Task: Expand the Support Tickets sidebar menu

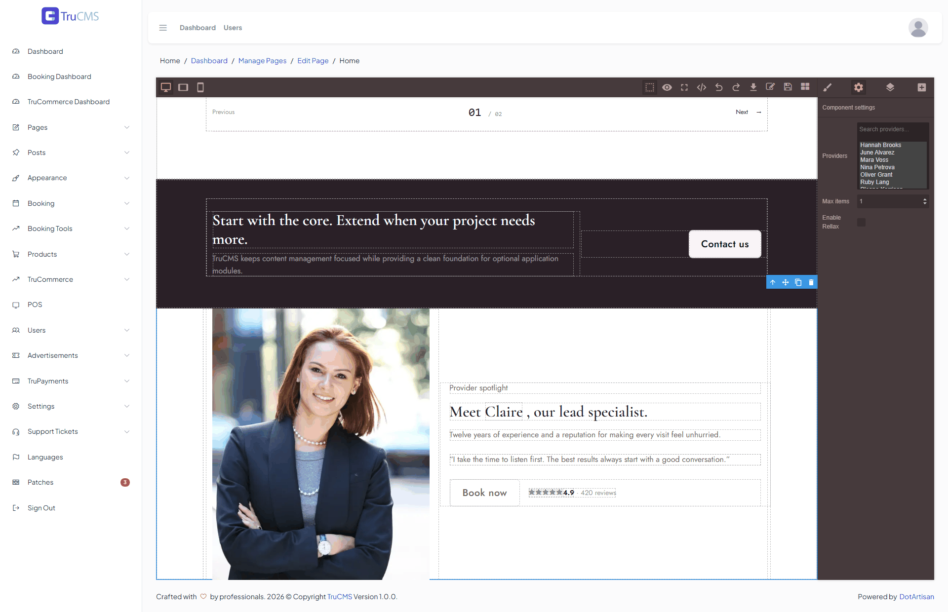Action: pyautogui.click(x=71, y=431)
